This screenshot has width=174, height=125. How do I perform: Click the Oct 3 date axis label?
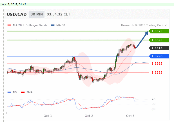tap(130, 116)
